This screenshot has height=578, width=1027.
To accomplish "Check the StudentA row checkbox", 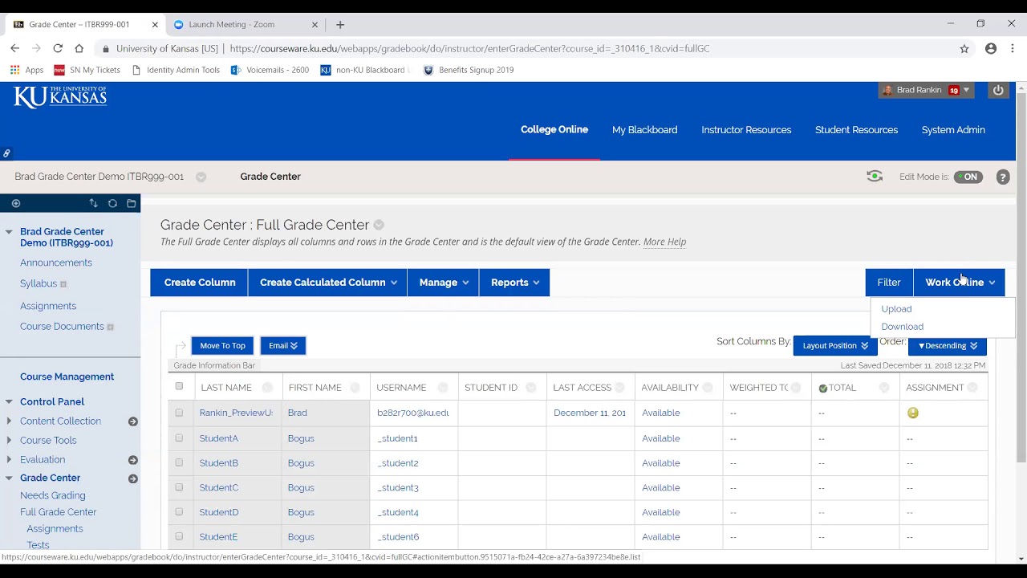I will [179, 438].
